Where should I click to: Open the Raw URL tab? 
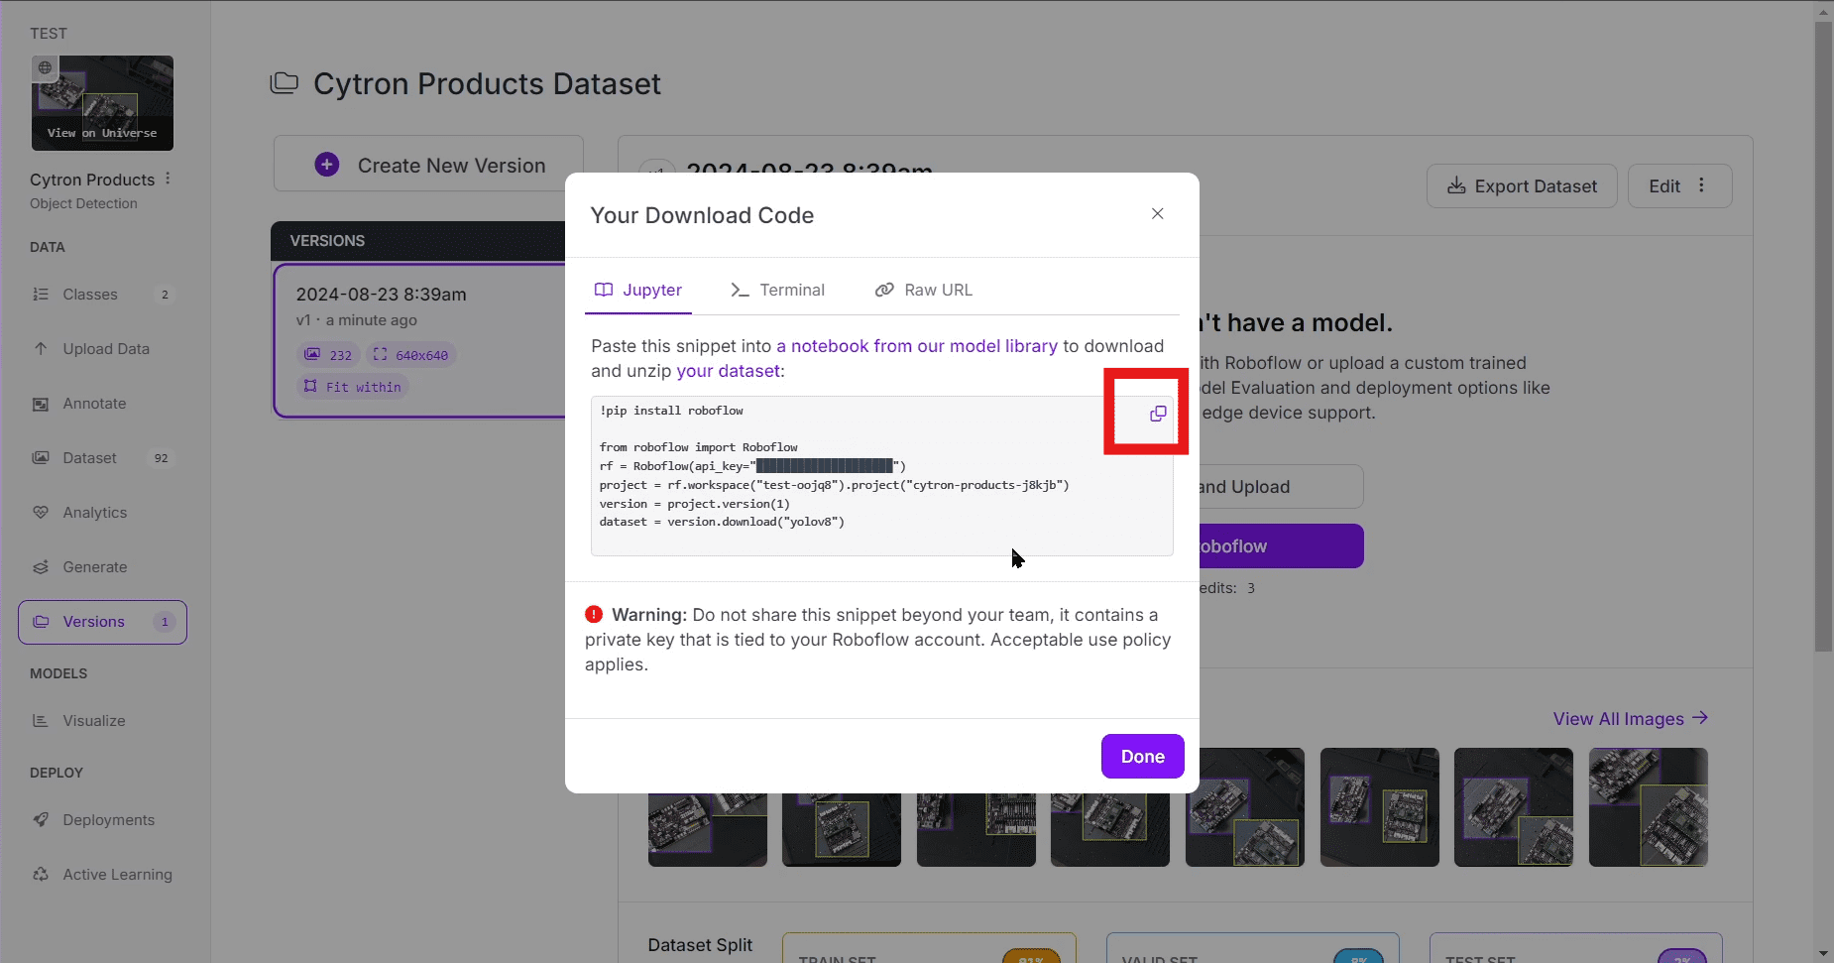click(x=923, y=290)
